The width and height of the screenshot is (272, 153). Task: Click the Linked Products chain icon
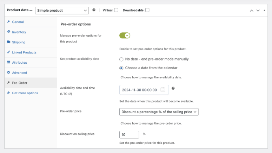coord(8,52)
